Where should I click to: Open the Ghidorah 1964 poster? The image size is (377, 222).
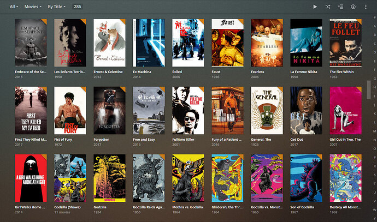(x=227, y=178)
